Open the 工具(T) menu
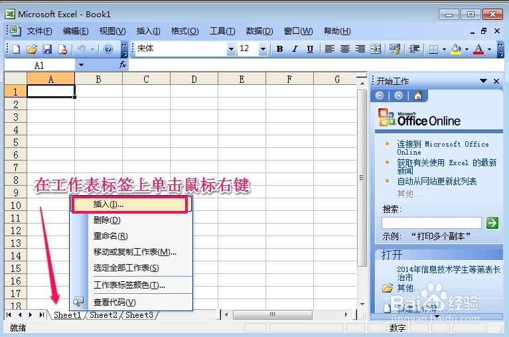The image size is (509, 337). [222, 31]
